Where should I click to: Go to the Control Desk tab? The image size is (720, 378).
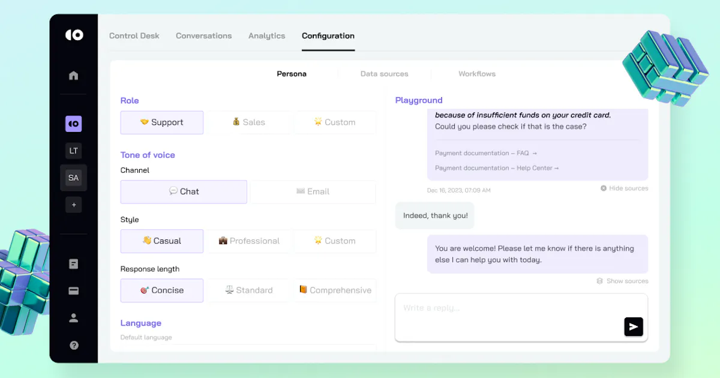(x=134, y=36)
